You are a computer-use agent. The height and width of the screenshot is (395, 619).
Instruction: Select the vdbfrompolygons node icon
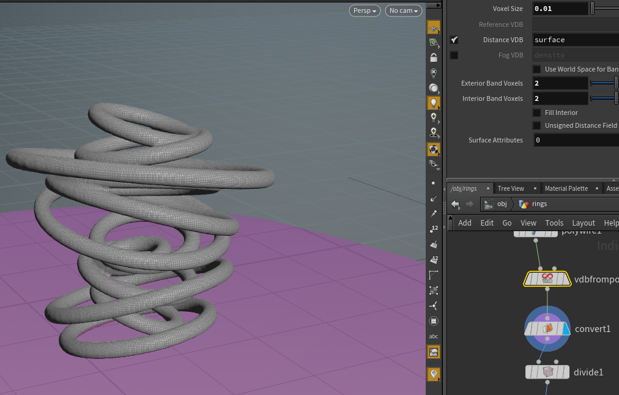pos(547,279)
